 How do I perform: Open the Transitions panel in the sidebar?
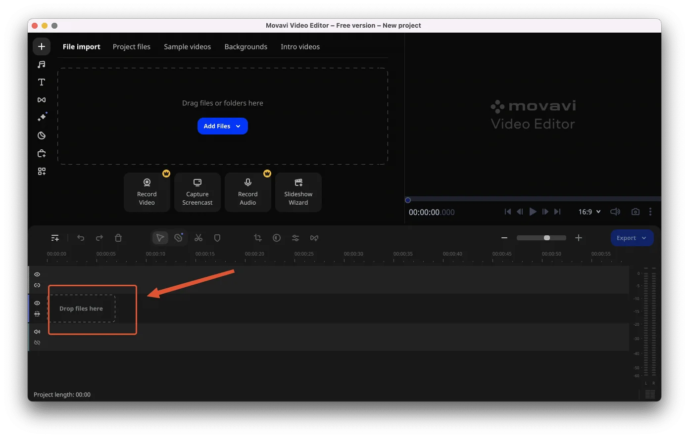pos(42,100)
